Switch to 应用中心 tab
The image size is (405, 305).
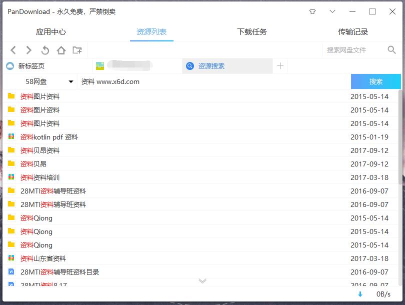51,32
